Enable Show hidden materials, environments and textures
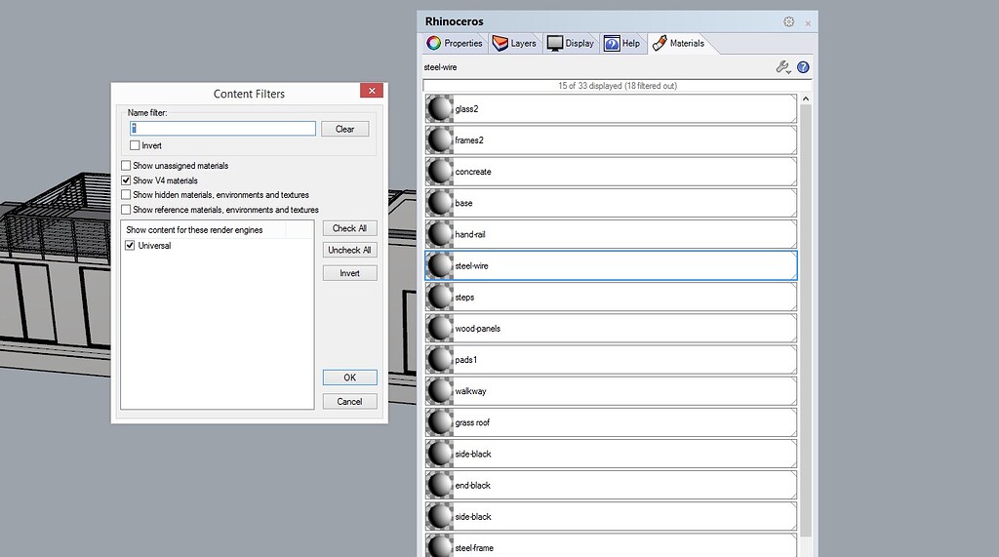This screenshot has width=999, height=557. tap(126, 195)
